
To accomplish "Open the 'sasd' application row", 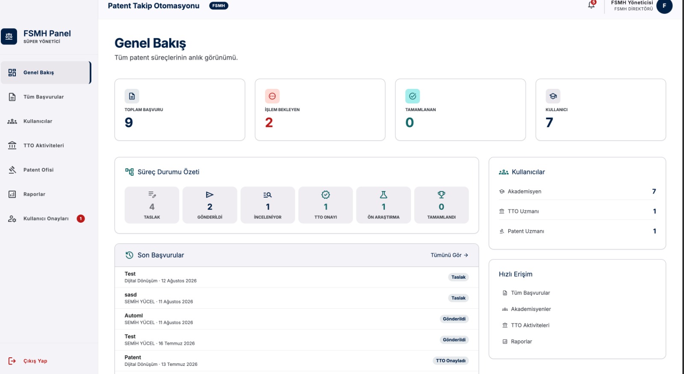I will coord(297,298).
